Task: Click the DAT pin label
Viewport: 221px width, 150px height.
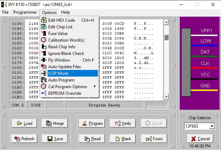Action: click(x=205, y=52)
